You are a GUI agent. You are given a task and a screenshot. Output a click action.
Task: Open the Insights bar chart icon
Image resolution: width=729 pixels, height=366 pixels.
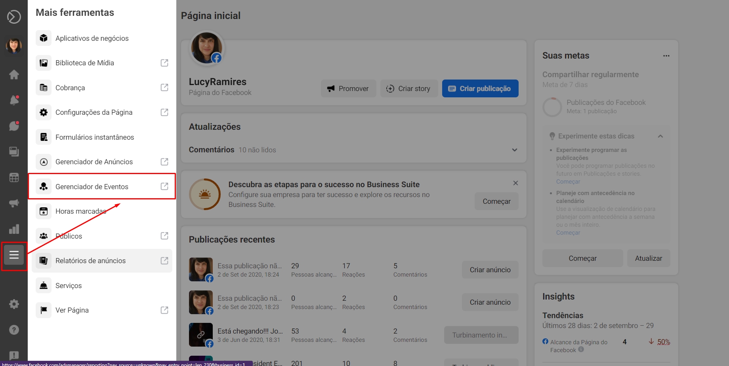pos(14,229)
